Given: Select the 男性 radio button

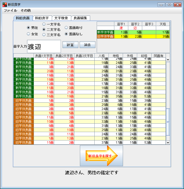Looking at the screenshot, I should point(28,28).
